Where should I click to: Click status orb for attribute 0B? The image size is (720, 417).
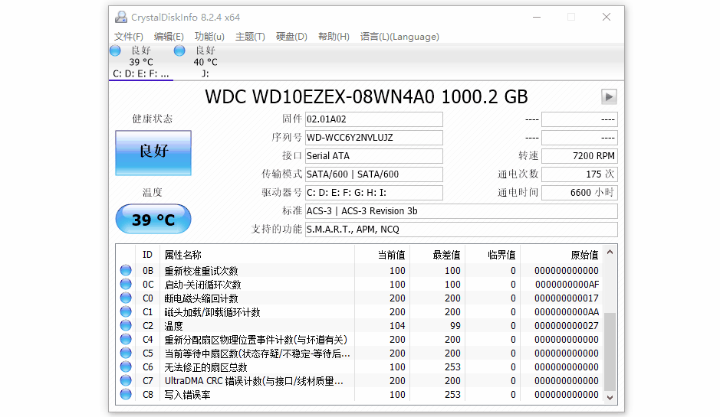pos(125,270)
